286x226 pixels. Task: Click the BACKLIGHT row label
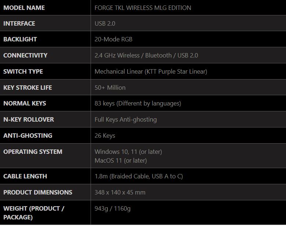[x=20, y=39]
